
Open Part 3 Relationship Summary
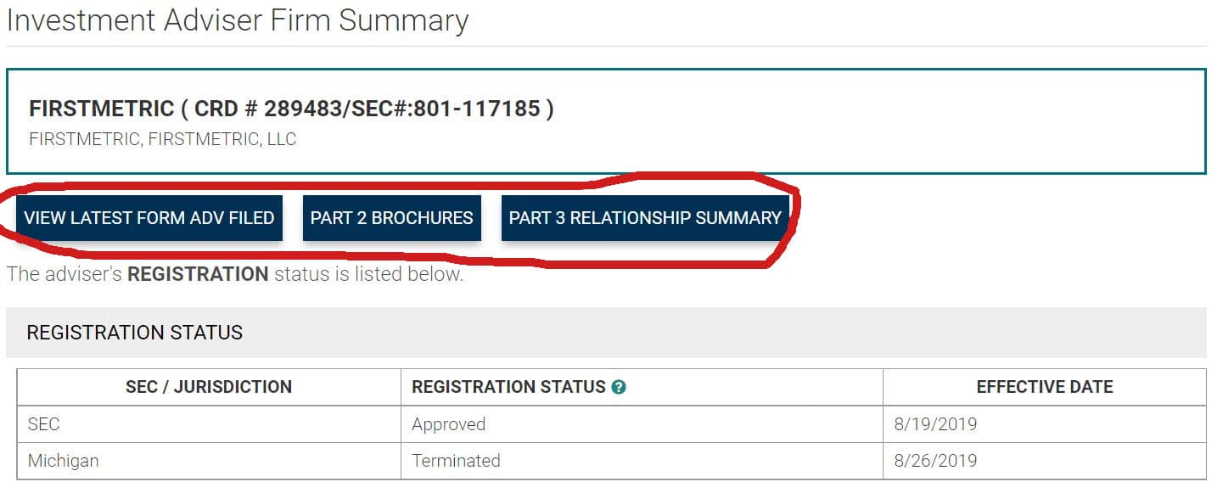645,218
